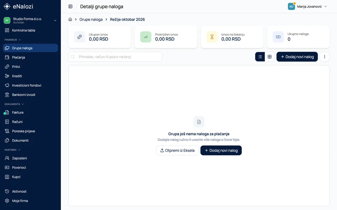Open Krediti in sidebar

tap(30, 76)
